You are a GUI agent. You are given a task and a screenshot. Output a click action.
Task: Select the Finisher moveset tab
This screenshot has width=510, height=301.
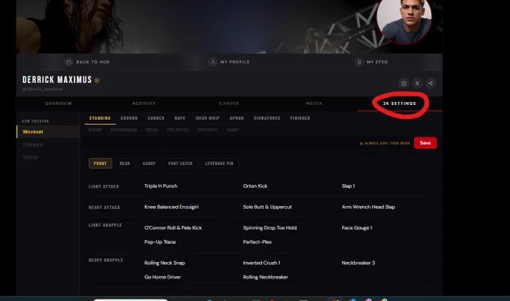[300, 118]
